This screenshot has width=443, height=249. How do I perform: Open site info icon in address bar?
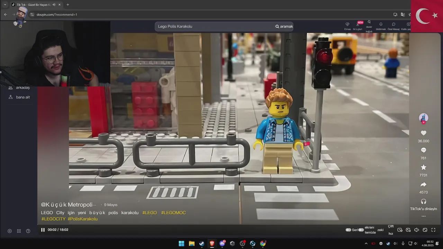(x=32, y=15)
